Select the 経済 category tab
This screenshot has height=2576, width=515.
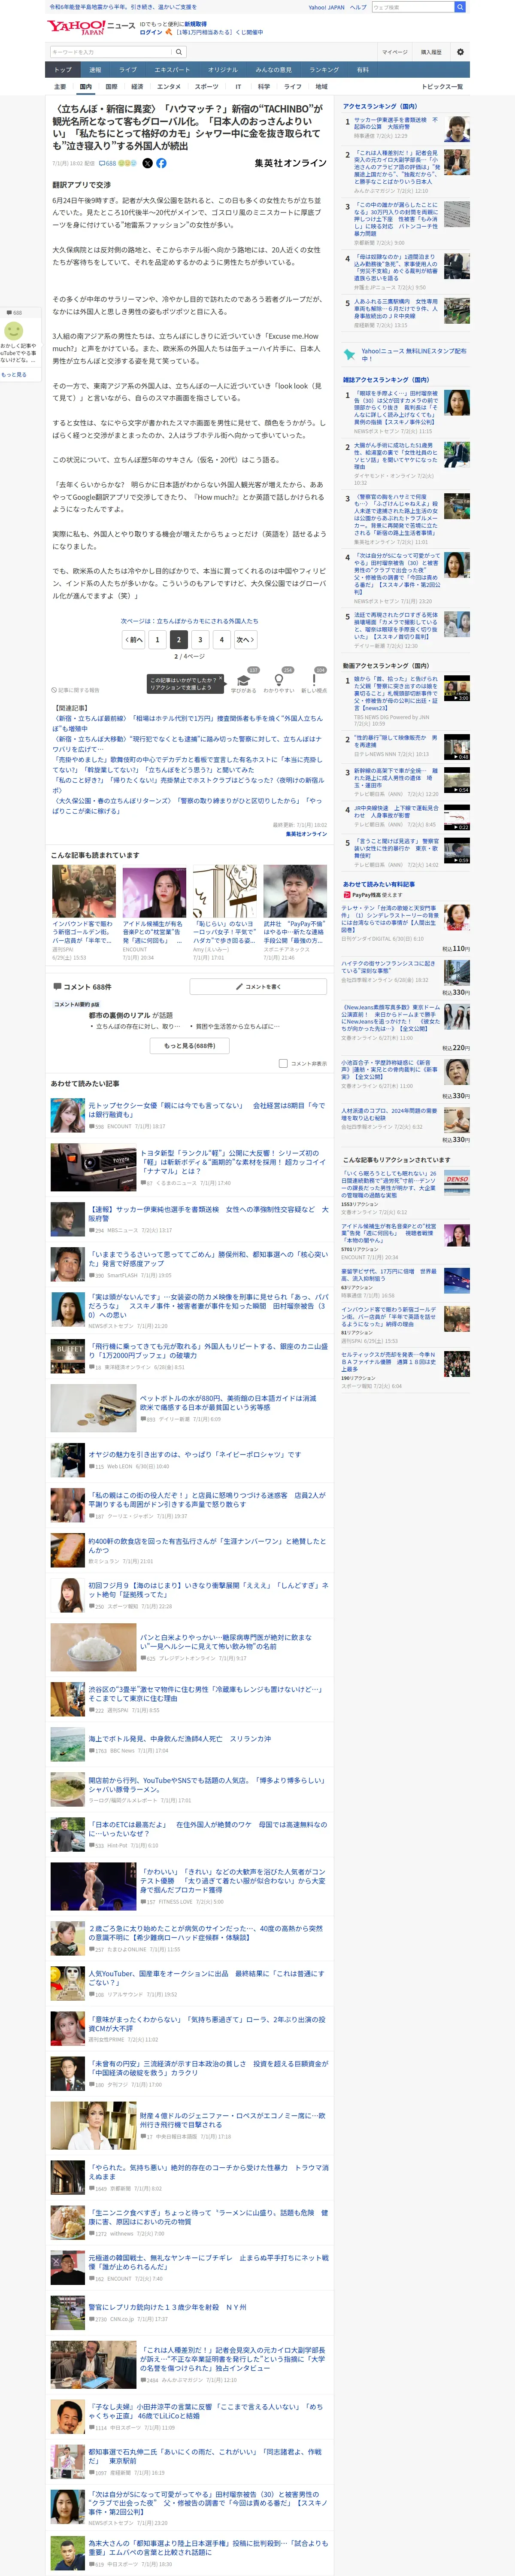[137, 87]
